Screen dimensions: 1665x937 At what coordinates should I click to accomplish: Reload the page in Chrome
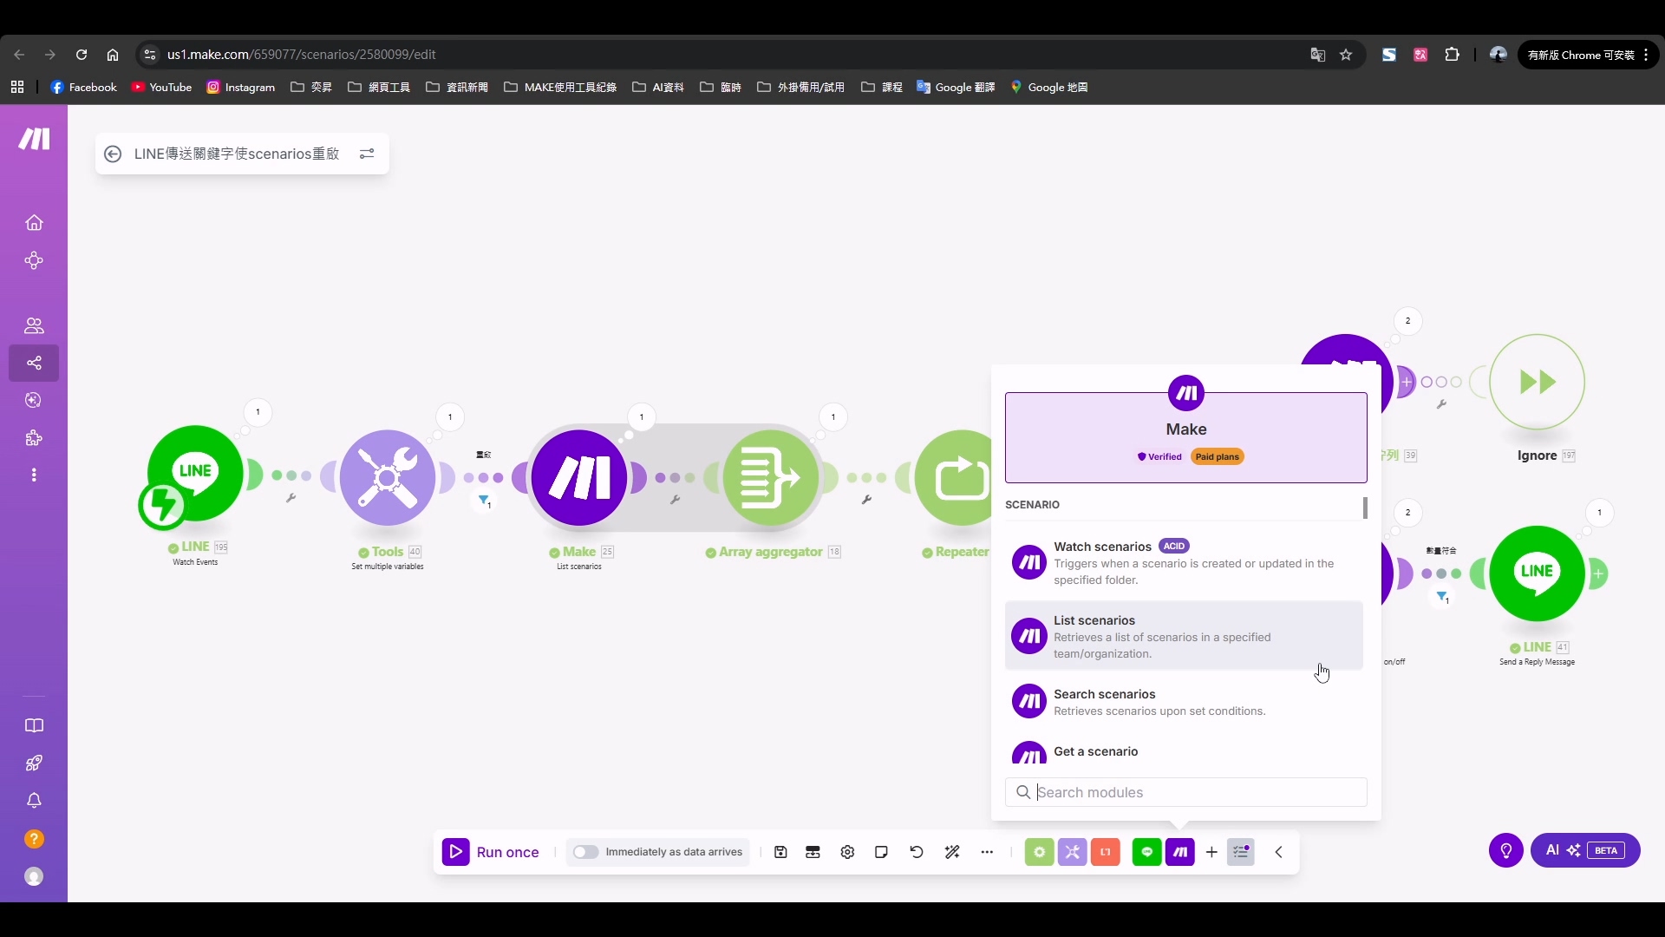(x=82, y=55)
